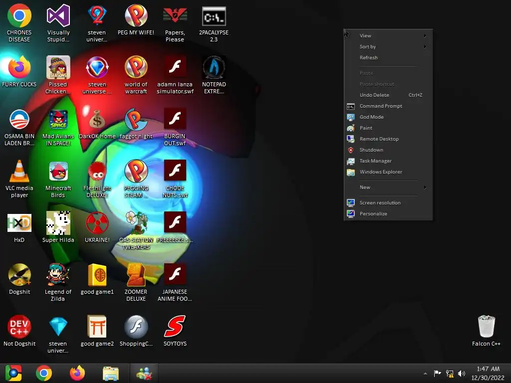The height and width of the screenshot is (383, 511).
Task: Open Command Prompt from the context menu
Action: [x=388, y=106]
